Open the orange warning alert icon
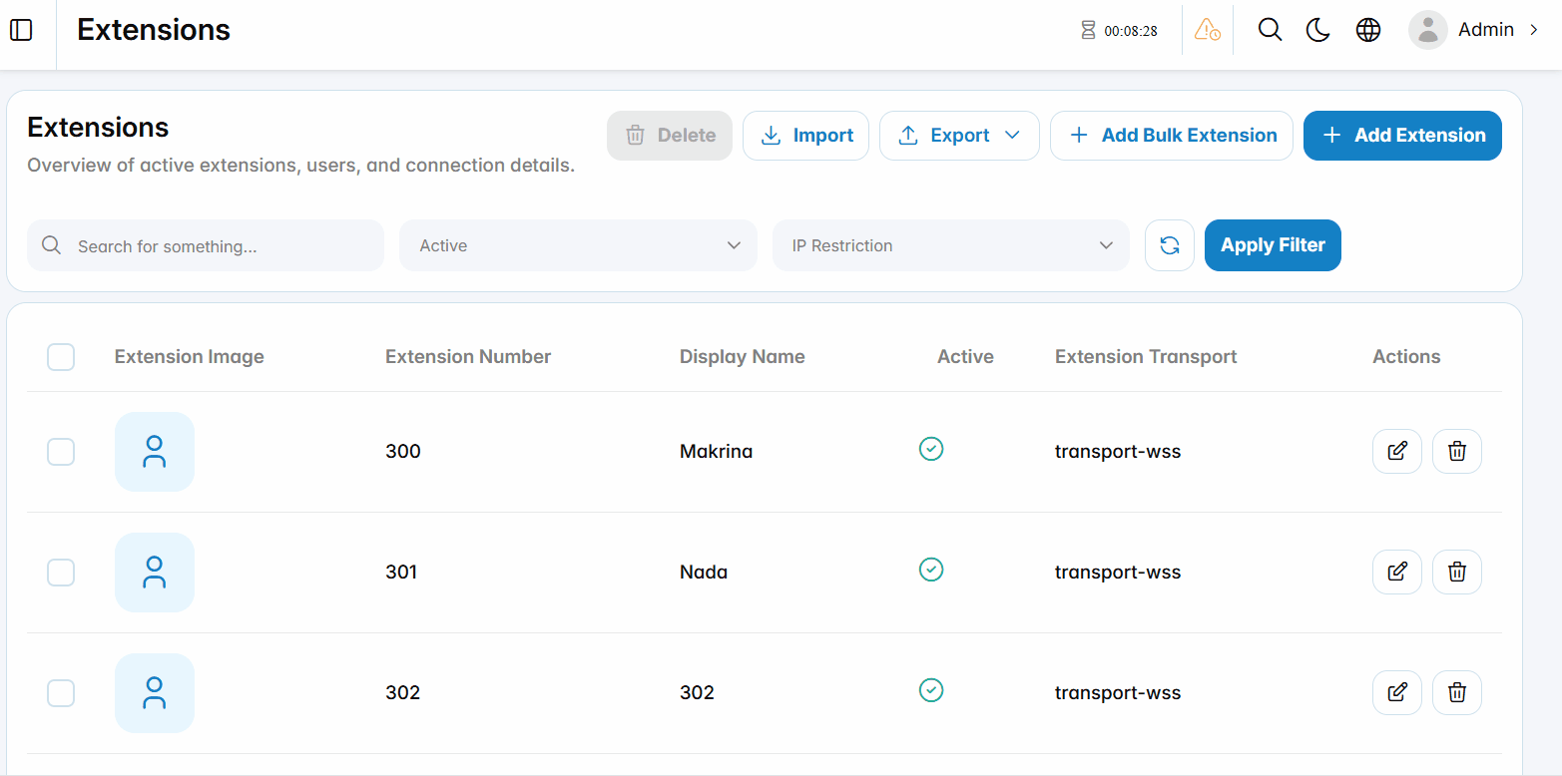1562x776 pixels. click(x=1208, y=30)
